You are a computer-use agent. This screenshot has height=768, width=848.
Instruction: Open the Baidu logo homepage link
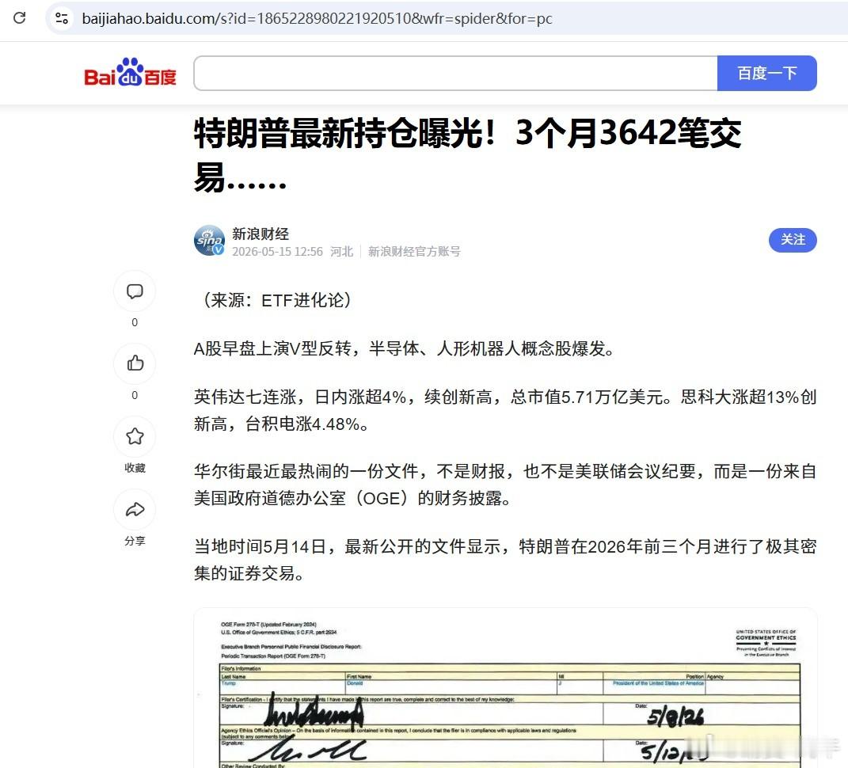tap(131, 73)
